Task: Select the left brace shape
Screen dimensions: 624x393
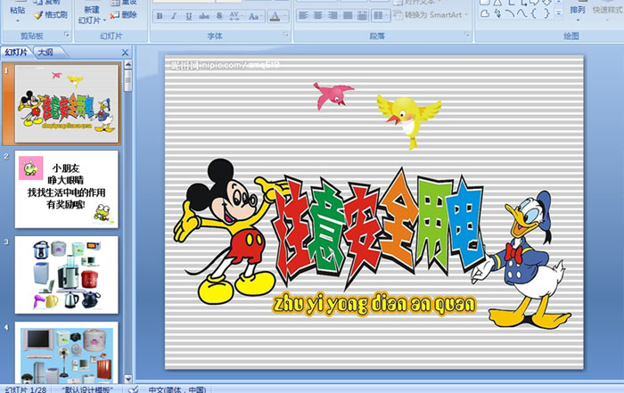Action: tap(534, 14)
